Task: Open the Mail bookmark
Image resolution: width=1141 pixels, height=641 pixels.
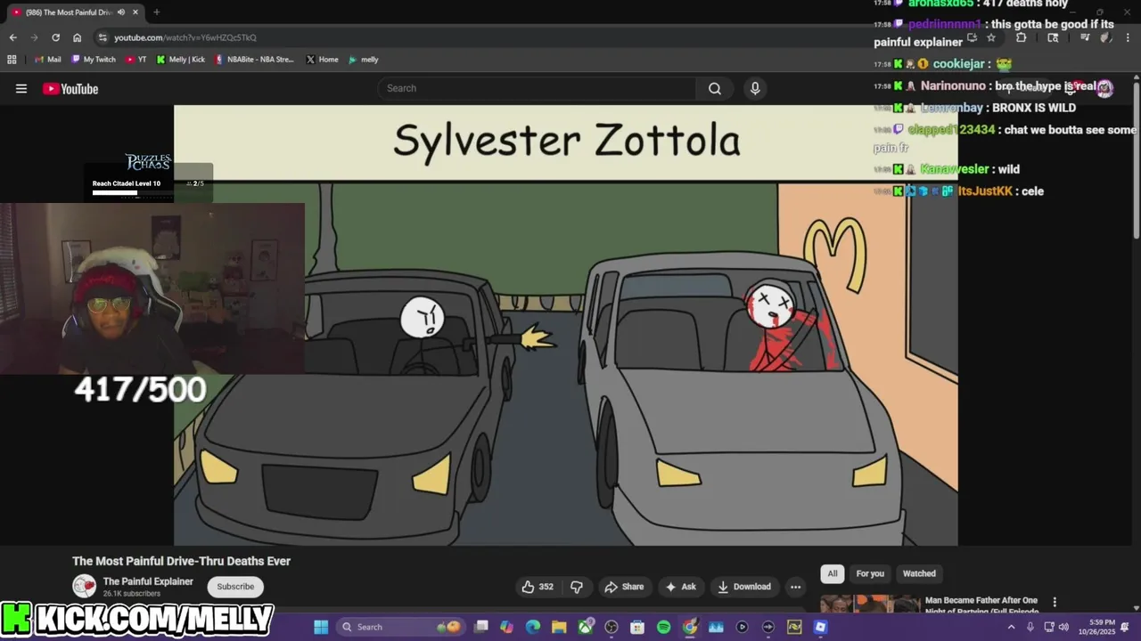Action: coord(48,60)
